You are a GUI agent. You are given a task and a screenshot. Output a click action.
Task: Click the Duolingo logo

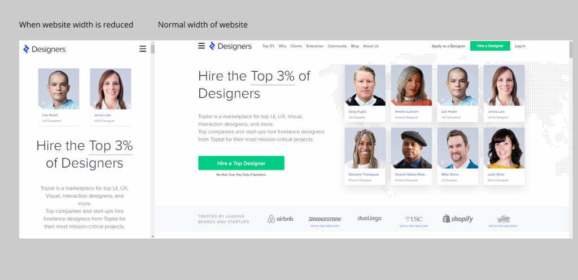point(369,218)
